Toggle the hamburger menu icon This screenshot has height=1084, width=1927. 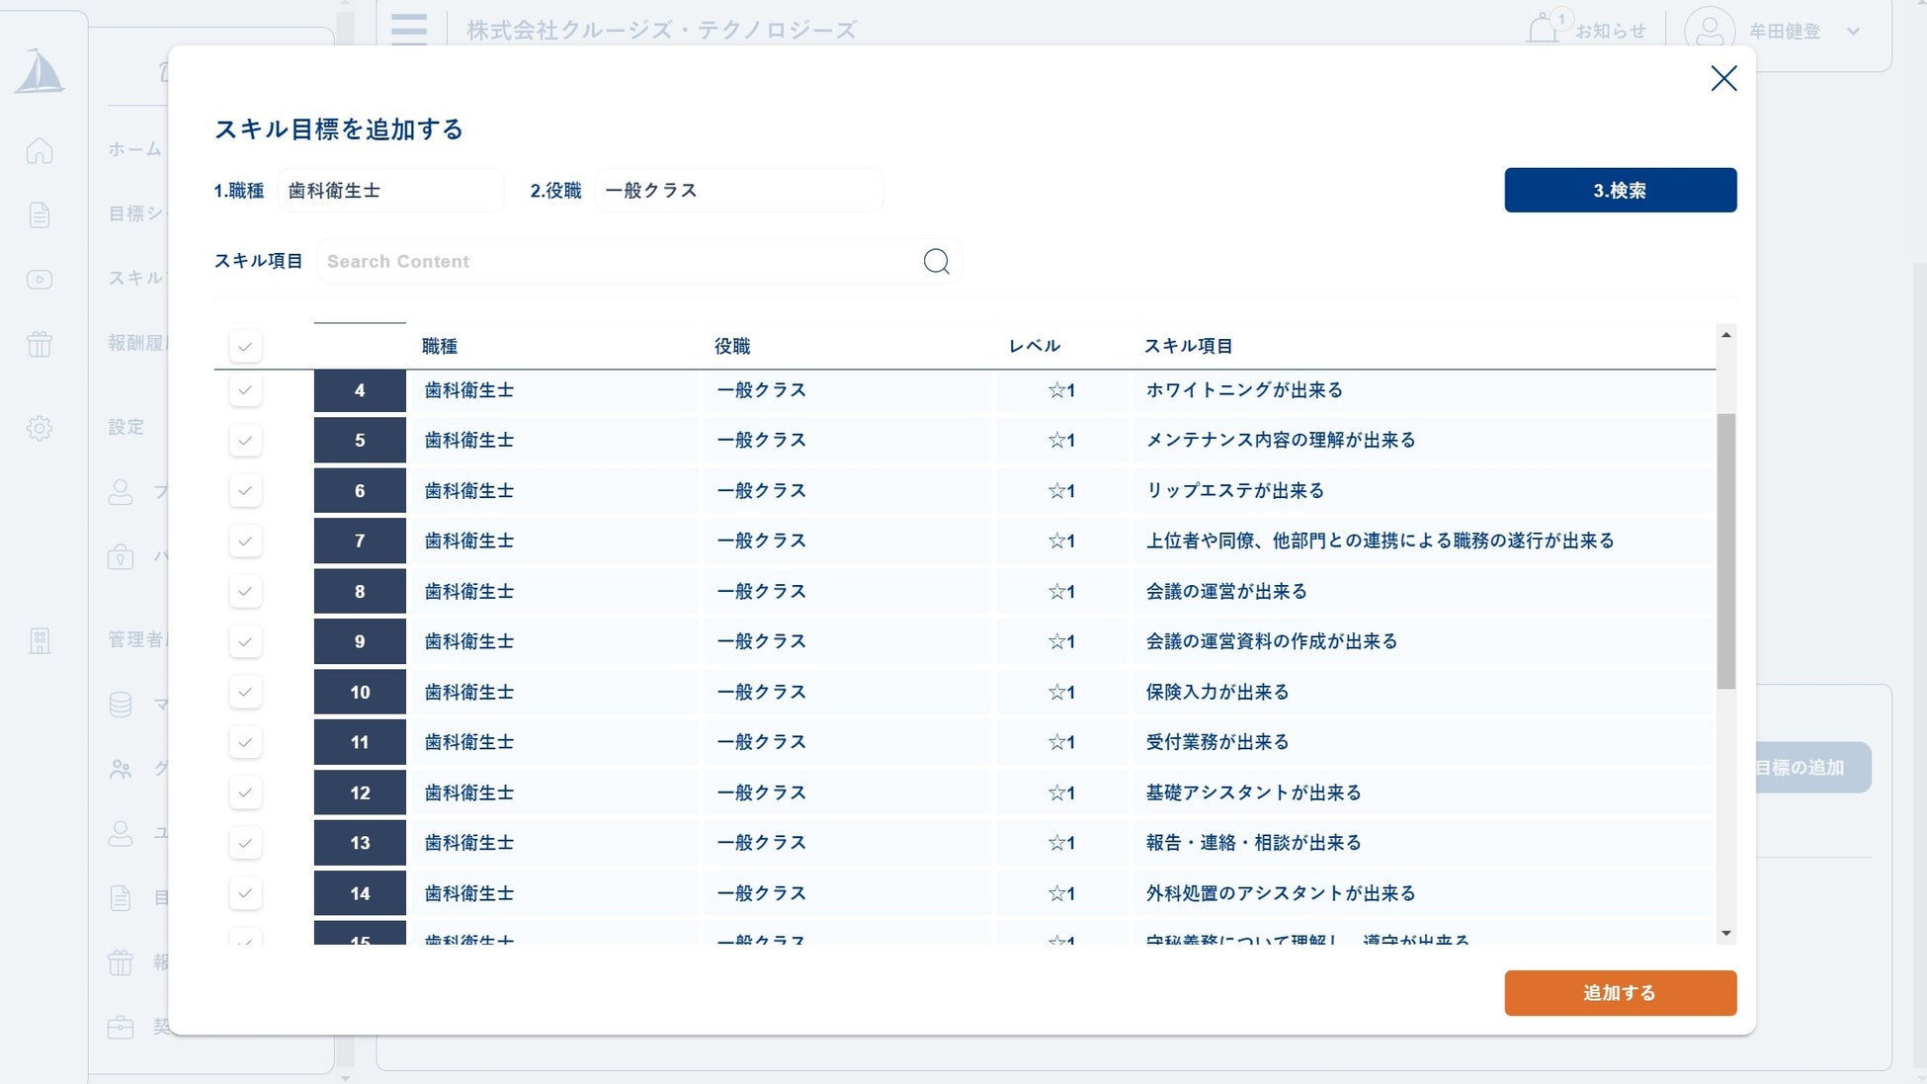(409, 30)
